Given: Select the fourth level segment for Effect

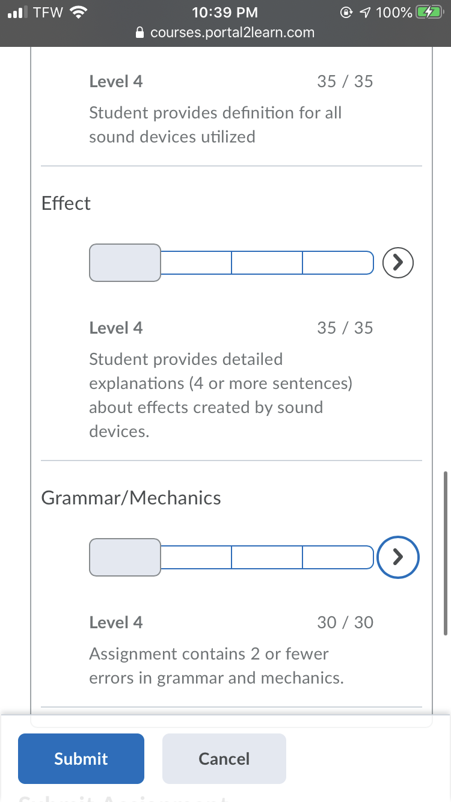Looking at the screenshot, I should point(339,263).
